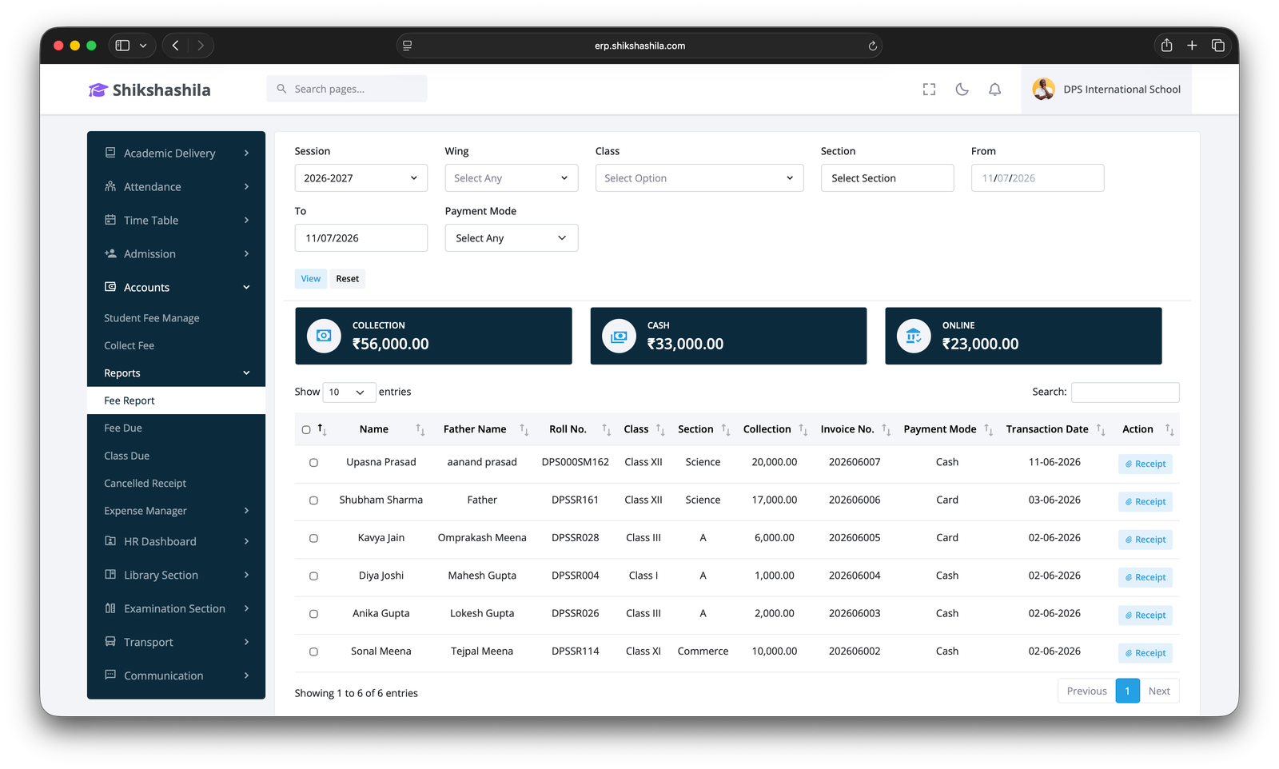
Task: Click the Online card bank icon
Action: [x=914, y=336]
